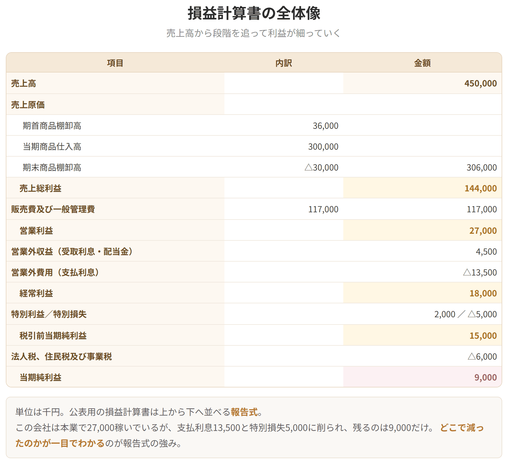Click the 売上総利益 amount 144,000
Image resolution: width=508 pixels, height=464 pixels.
pos(480,188)
